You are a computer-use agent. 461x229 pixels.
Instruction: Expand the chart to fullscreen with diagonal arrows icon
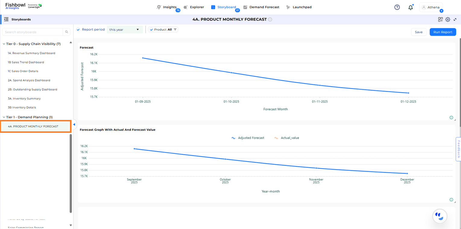click(455, 19)
